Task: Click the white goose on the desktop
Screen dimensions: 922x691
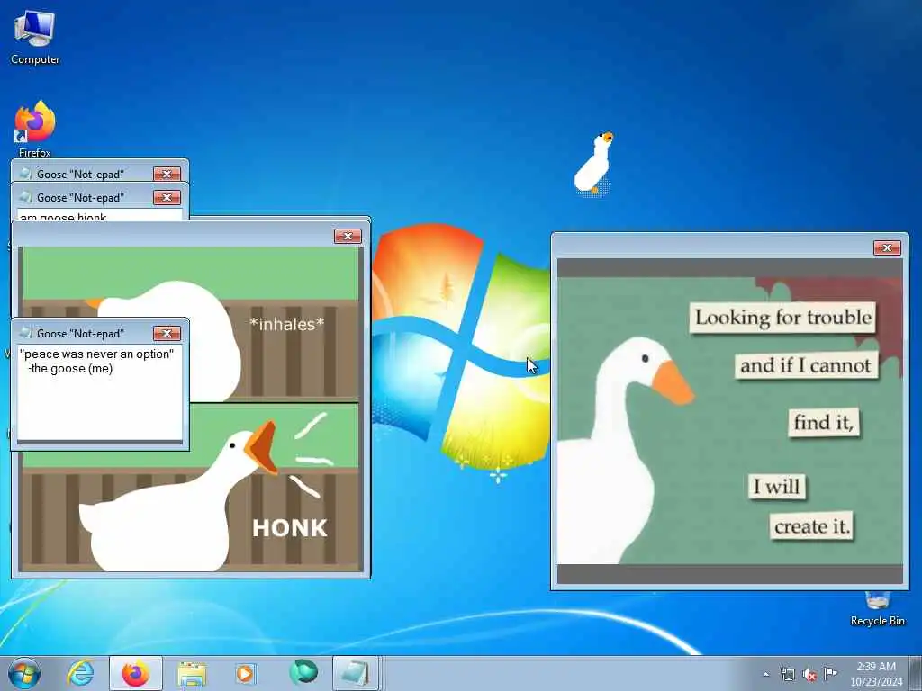Action: [x=594, y=163]
